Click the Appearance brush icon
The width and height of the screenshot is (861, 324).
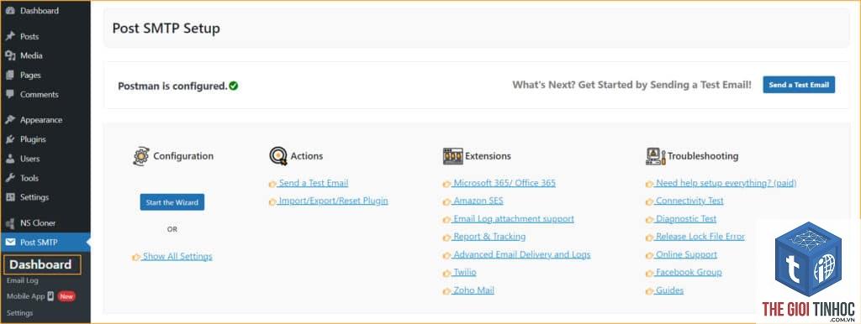[9, 119]
